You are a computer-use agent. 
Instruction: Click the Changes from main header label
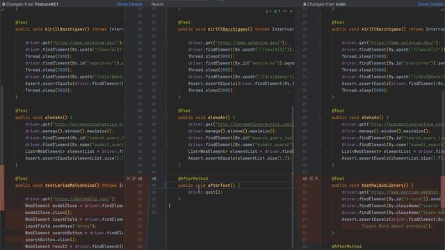326,4
